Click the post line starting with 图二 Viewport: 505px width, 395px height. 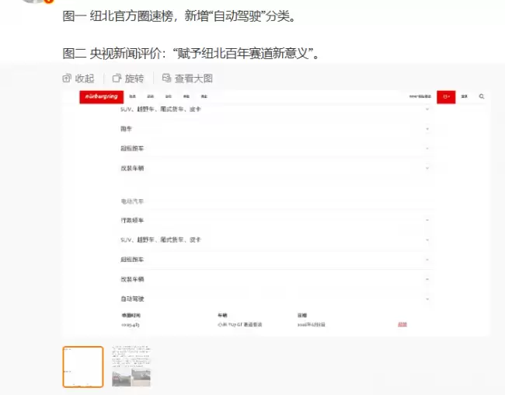pyautogui.click(x=190, y=53)
